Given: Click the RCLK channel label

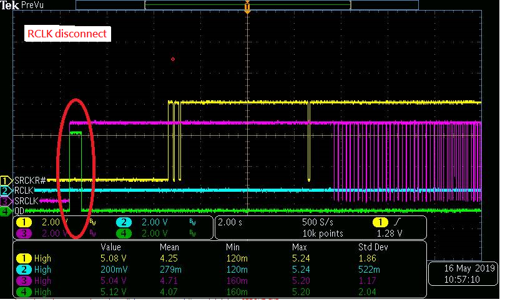Looking at the screenshot, I should point(24,191).
